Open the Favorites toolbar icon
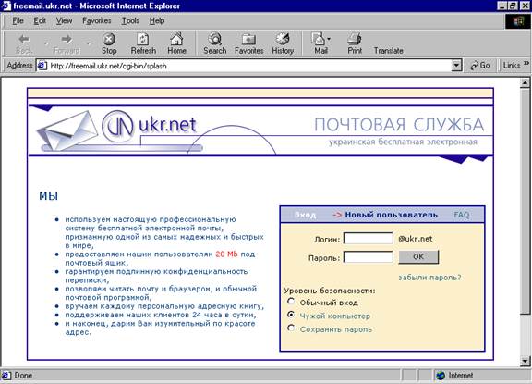This screenshot has width=532, height=384. 248,40
